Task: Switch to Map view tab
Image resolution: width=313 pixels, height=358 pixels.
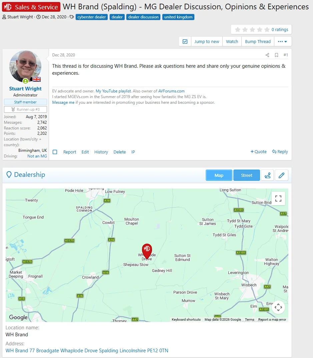Action: point(219,175)
